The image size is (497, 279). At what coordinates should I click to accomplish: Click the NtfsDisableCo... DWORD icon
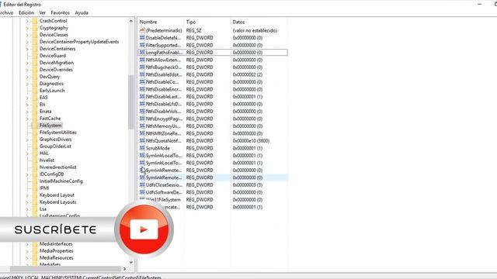tap(142, 82)
